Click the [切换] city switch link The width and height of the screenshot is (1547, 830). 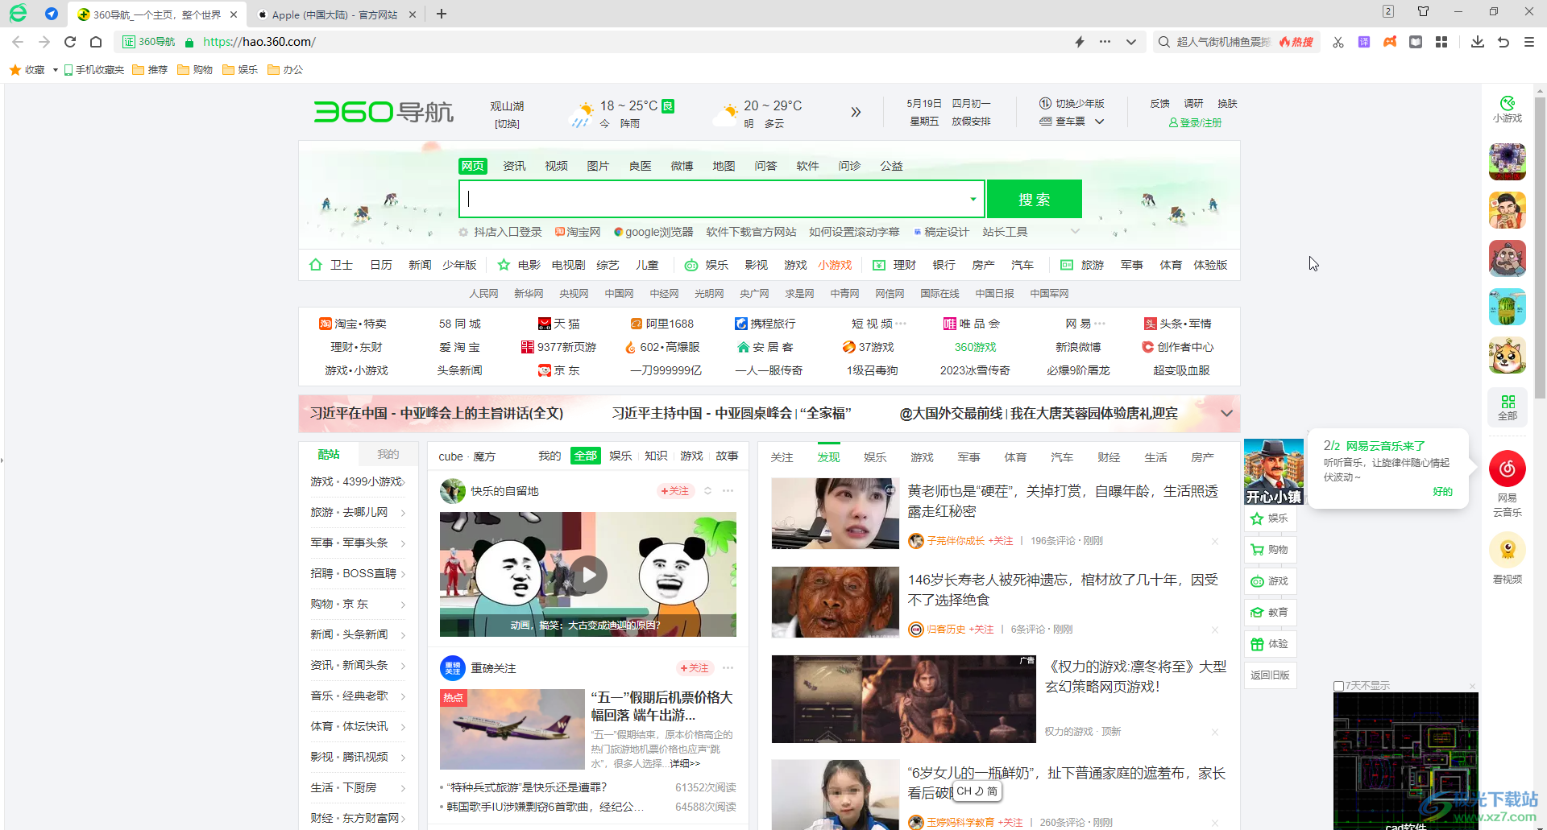(507, 124)
